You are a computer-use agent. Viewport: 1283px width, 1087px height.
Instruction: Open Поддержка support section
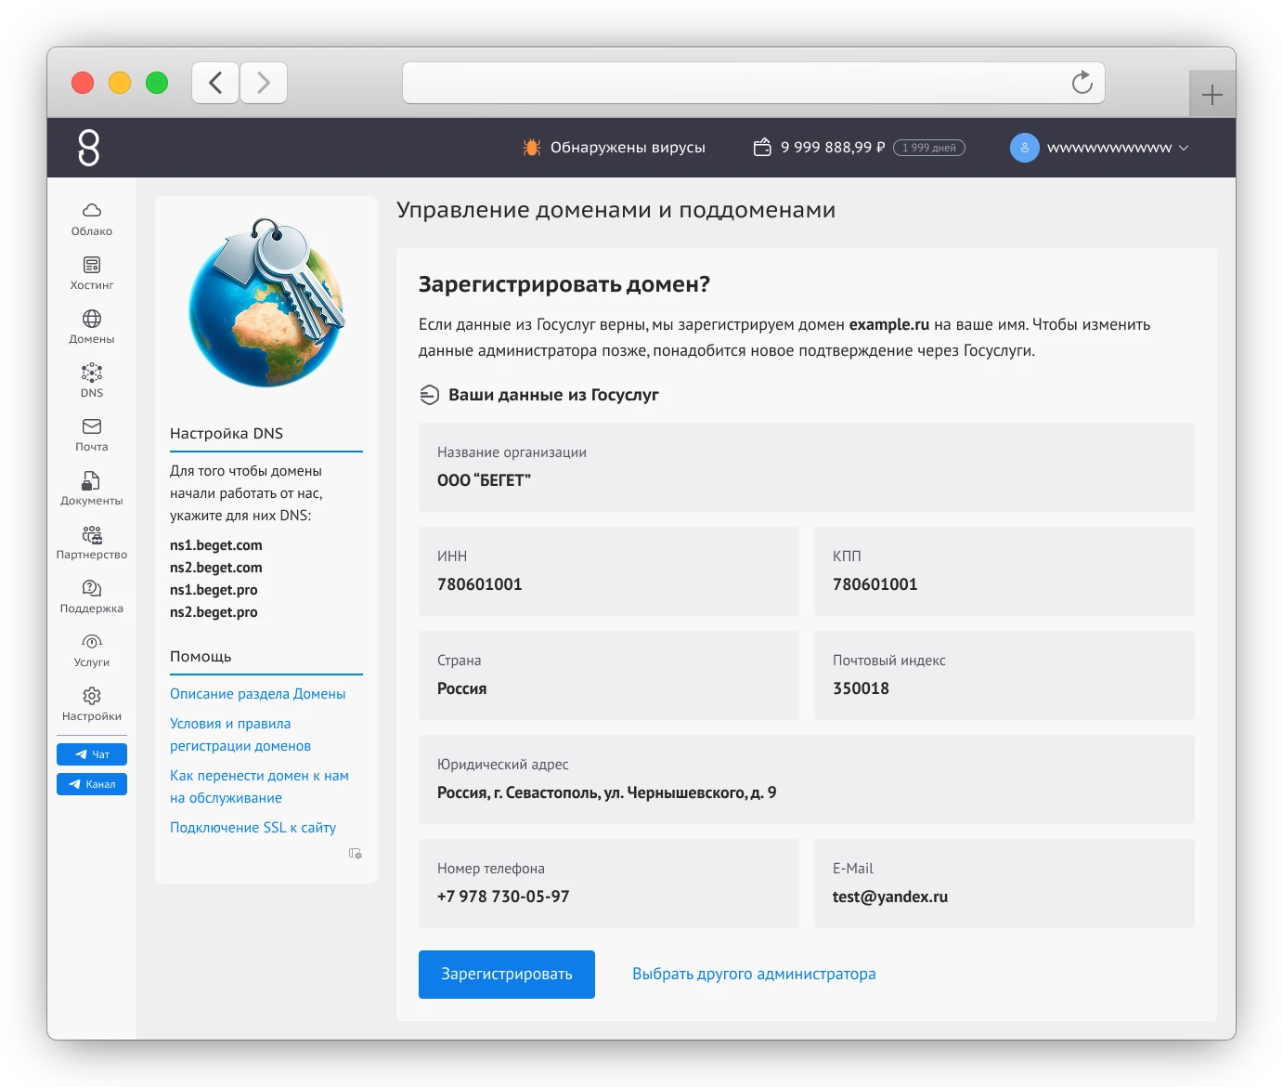(92, 596)
